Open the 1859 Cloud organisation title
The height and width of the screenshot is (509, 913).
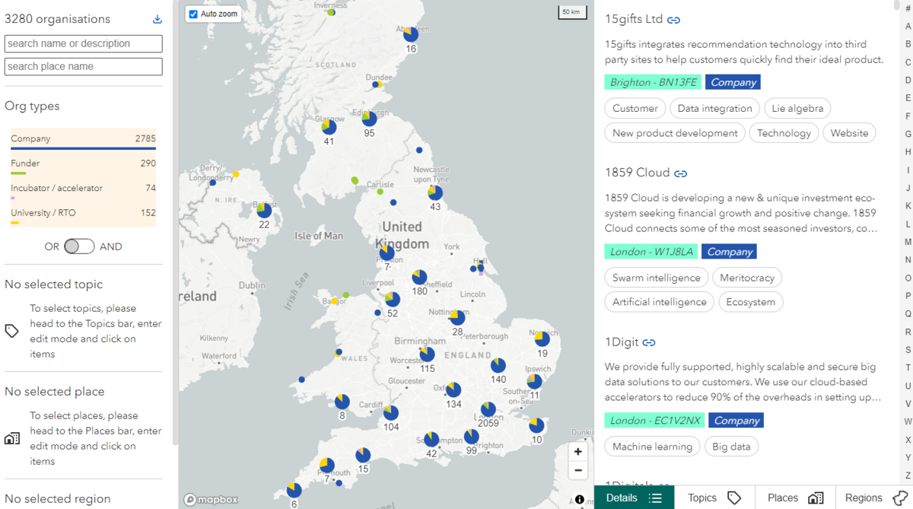tap(638, 173)
